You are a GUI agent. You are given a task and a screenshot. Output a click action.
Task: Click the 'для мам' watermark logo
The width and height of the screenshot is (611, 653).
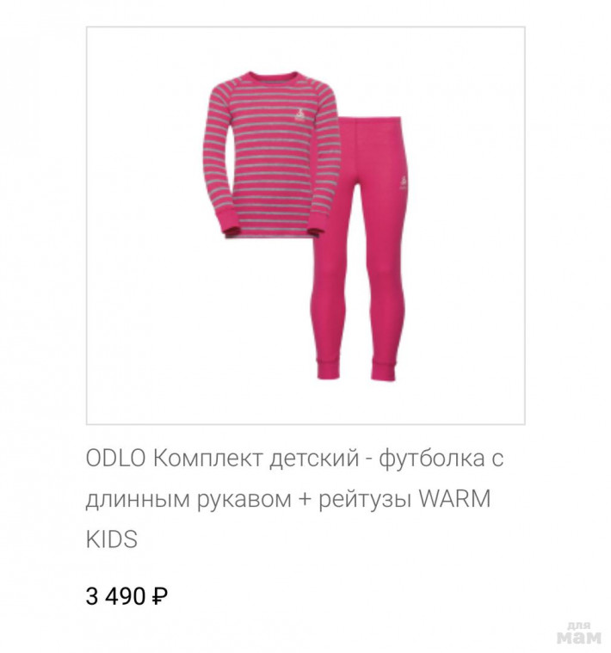(579, 634)
